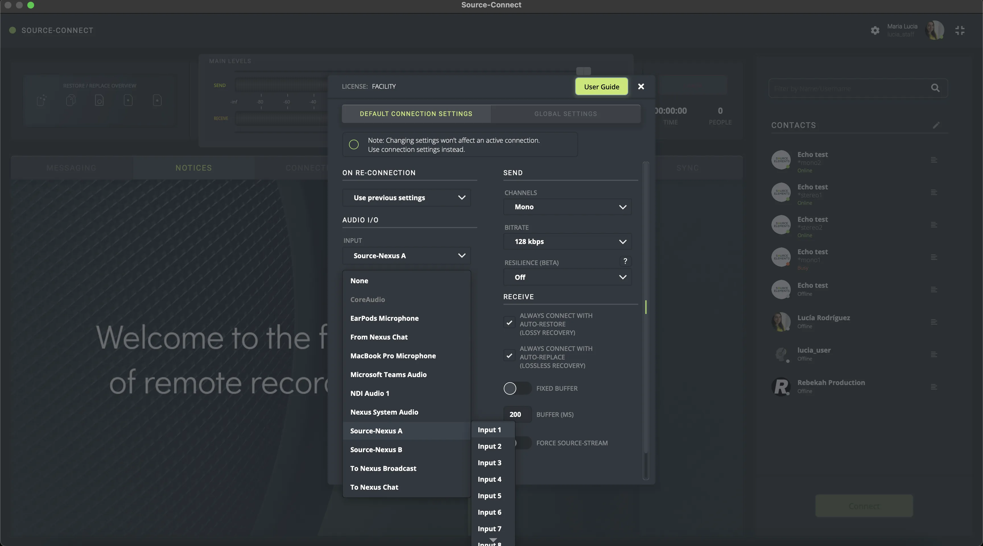Click Maria Lucia profile avatar

(935, 30)
